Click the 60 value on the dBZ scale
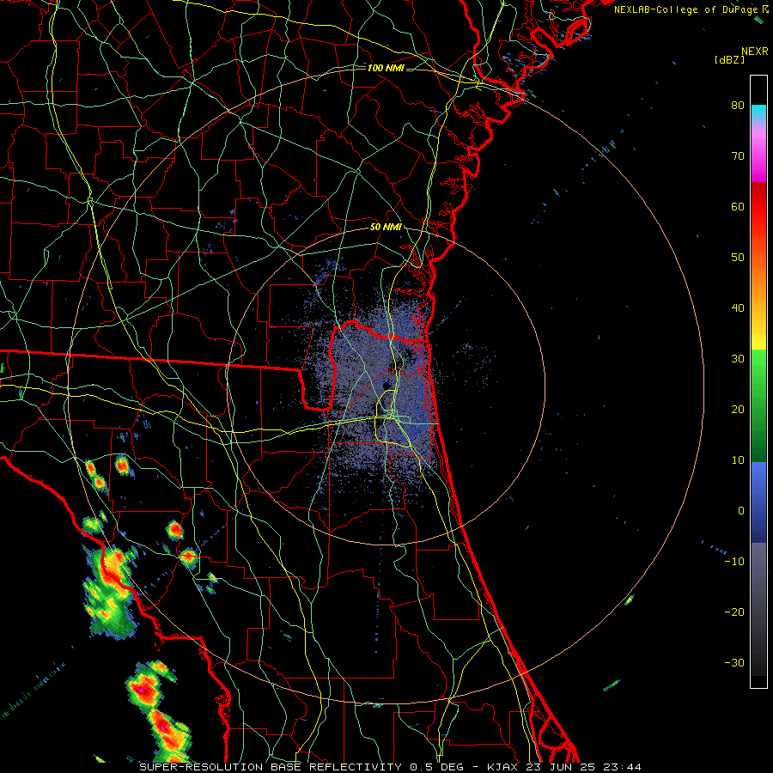Viewport: 773px width, 773px height. [x=738, y=206]
